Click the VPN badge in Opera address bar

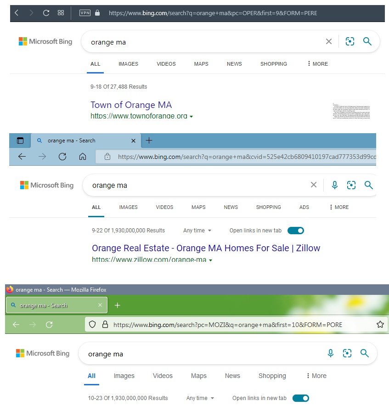pos(85,13)
